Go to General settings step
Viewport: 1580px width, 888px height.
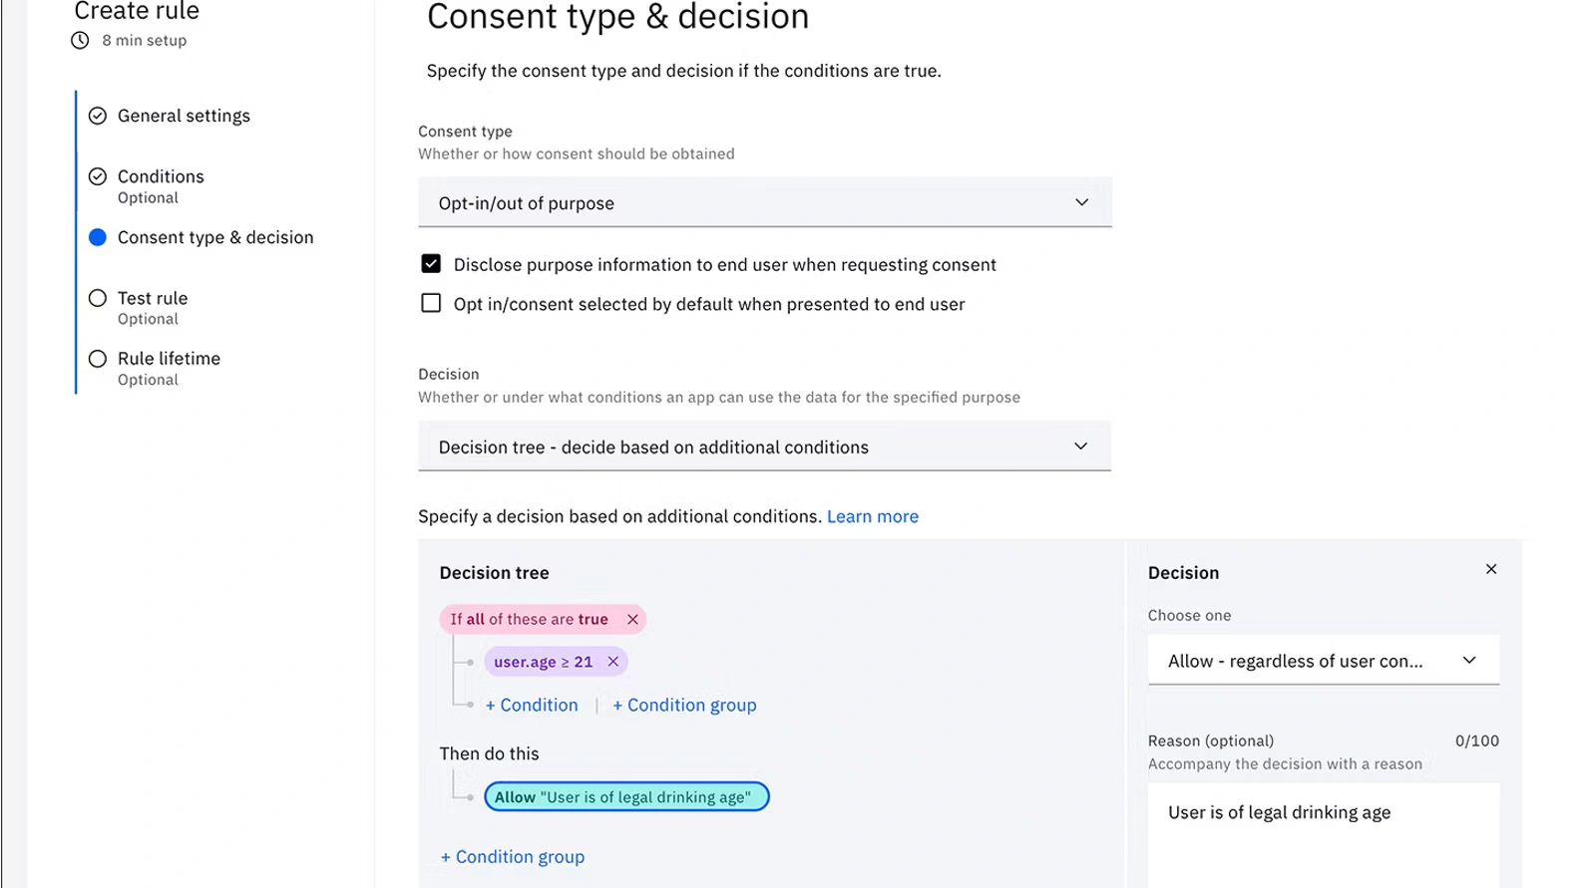point(184,116)
